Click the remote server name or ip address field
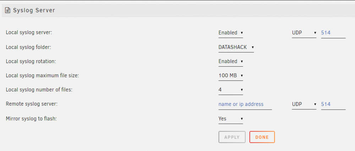The image size is (355, 151). 245,105
